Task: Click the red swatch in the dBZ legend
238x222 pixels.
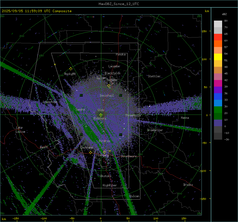Action: (218, 37)
